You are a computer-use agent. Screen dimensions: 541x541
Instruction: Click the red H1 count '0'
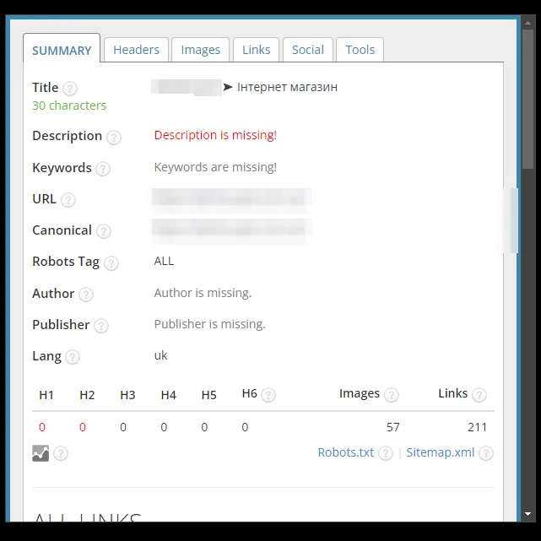(42, 427)
